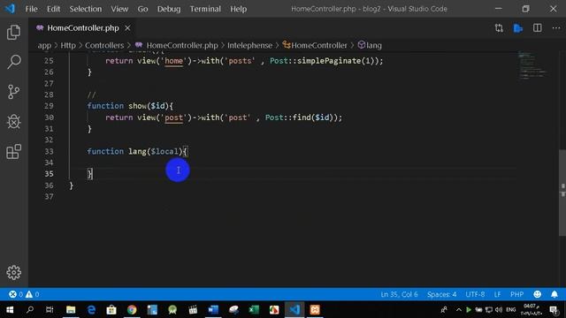This screenshot has height=318, width=566.
Task: Open Google Chrome from the taskbar
Action: tap(132, 310)
